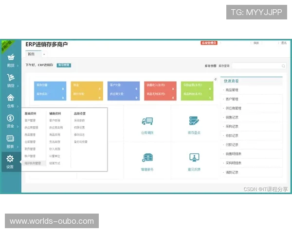
Task: Open the 仓库 warehouse sidebar icon
Action: (x=11, y=98)
